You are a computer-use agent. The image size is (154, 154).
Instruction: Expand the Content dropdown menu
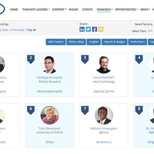click(59, 9)
